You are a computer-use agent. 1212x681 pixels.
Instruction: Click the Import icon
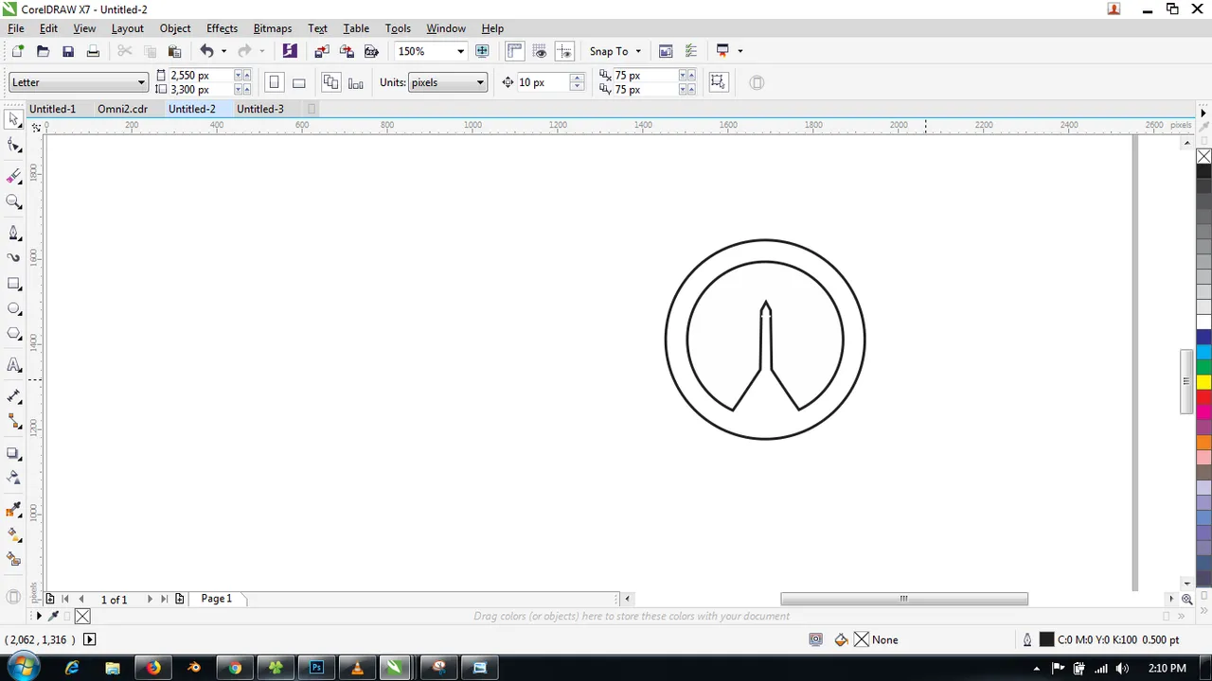[x=322, y=51]
